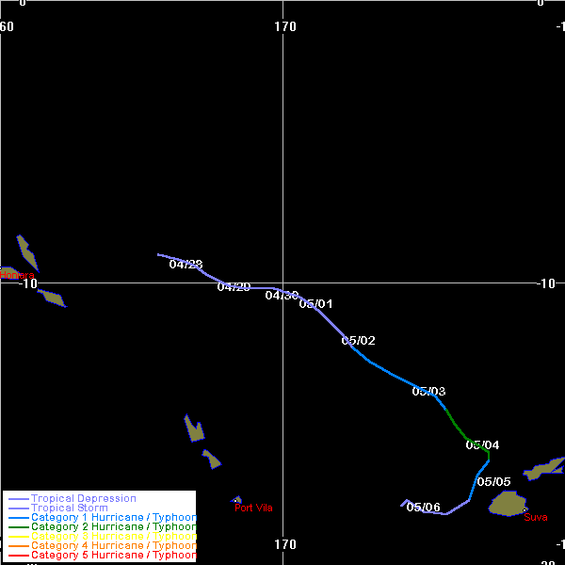Click the 170 longitude label at top
Viewport: 565px width, 565px height.
pyautogui.click(x=284, y=26)
